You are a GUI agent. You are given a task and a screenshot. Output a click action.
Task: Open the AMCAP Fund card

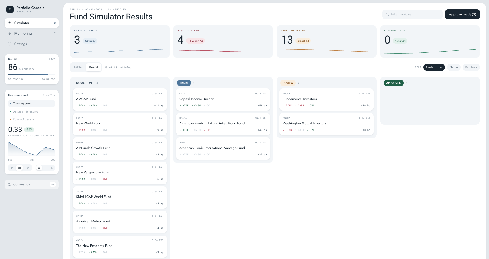(x=120, y=99)
